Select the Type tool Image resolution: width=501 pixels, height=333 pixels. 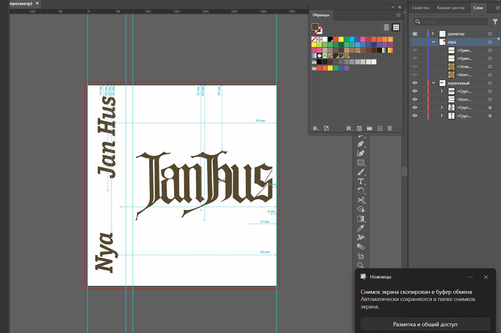tap(361, 181)
